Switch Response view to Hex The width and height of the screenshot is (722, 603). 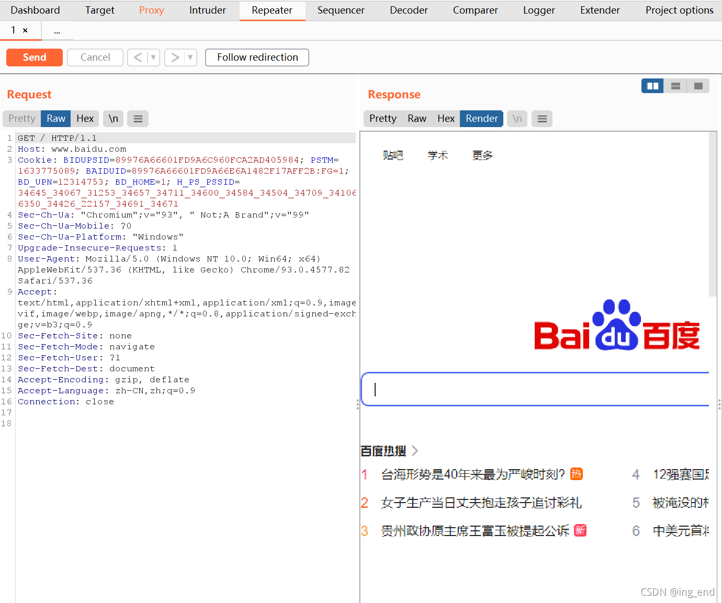446,119
